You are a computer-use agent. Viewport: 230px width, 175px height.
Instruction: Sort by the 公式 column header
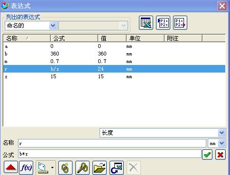pos(74,38)
